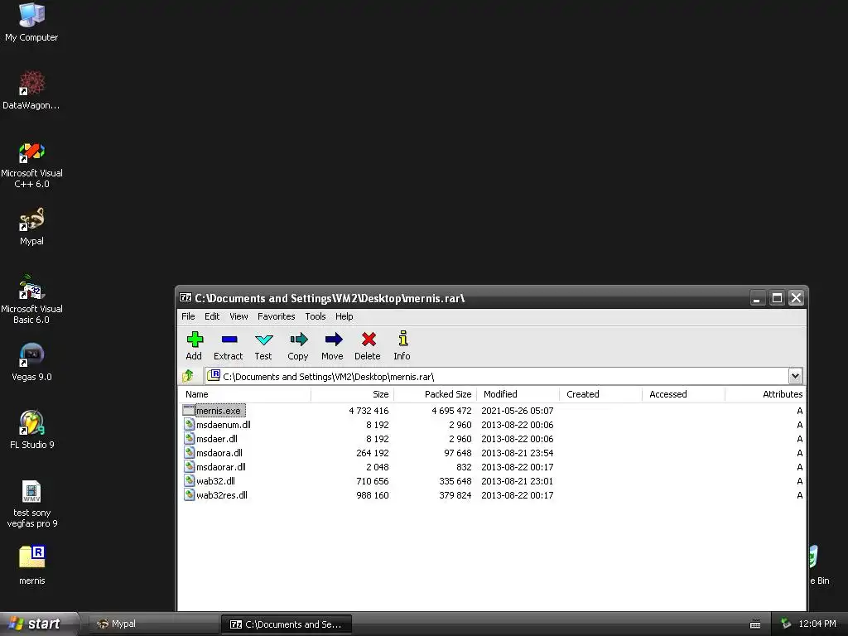Select the DataWagon desktop shortcut

[31, 89]
